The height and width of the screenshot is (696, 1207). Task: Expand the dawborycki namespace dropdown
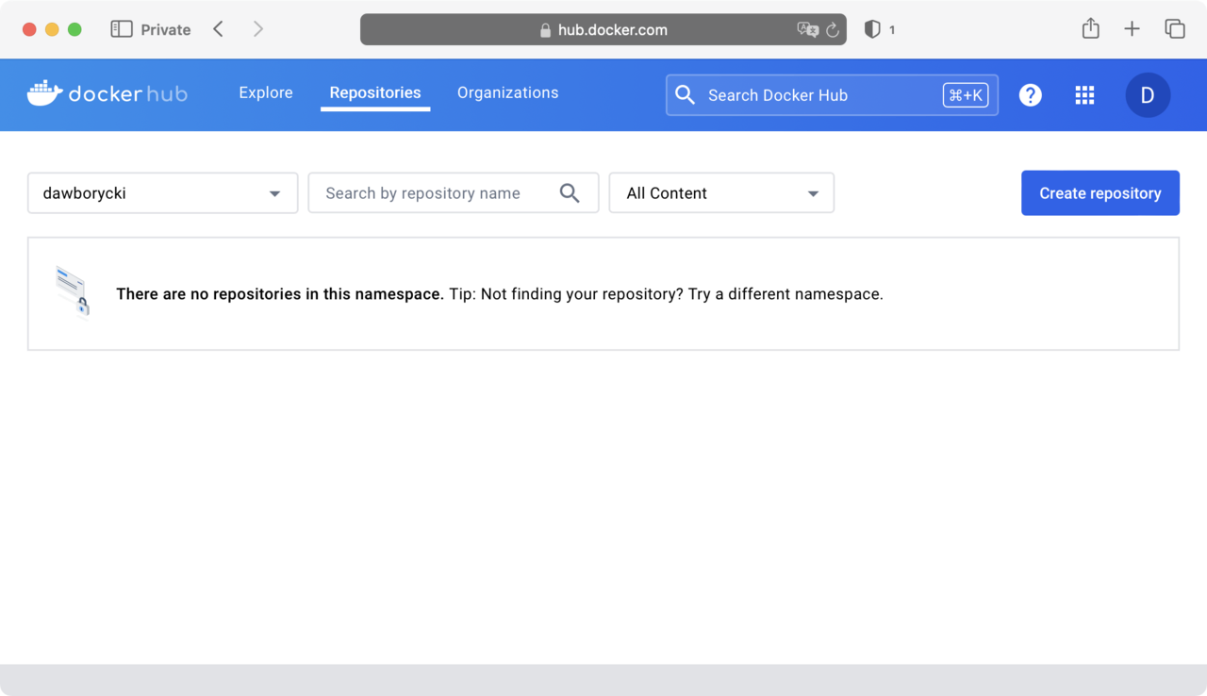(163, 193)
